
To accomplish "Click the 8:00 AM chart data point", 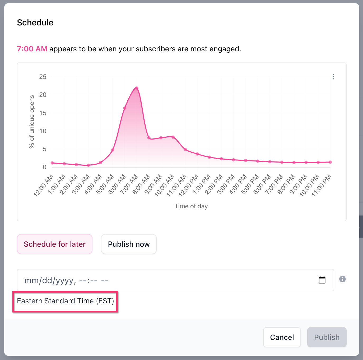I will 149,138.
